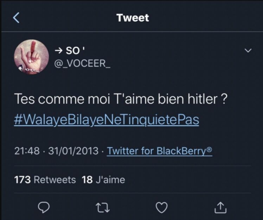Select the date 31/01/2013
The image size is (263, 220).
pyautogui.click(x=73, y=151)
